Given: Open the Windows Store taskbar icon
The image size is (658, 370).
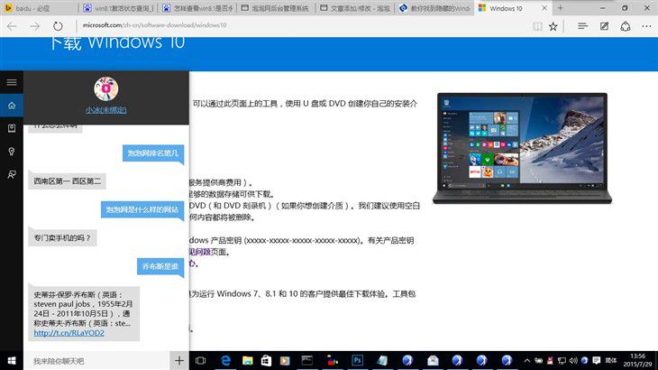Looking at the screenshot, I should (x=266, y=360).
